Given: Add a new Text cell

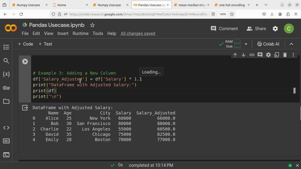Looking at the screenshot, I should [x=45, y=44].
